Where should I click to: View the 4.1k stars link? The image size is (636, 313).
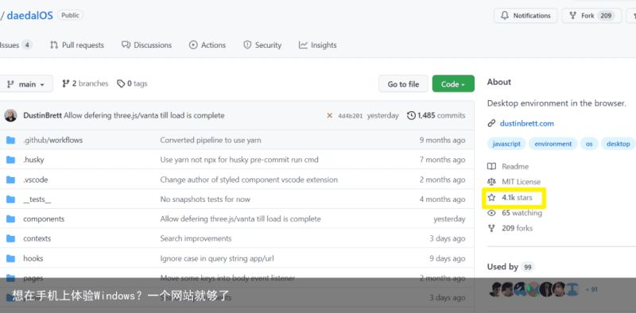pyautogui.click(x=510, y=198)
